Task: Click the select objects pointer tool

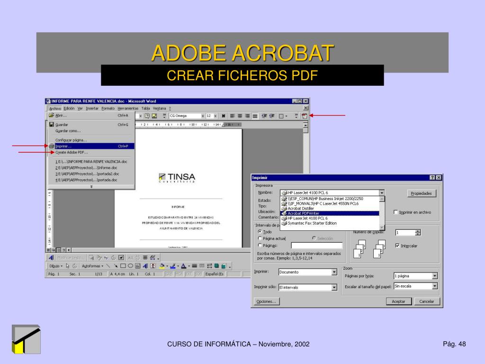Action: point(67,266)
